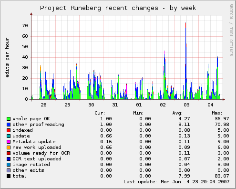Click the max value 36.97
Screen dimensions: 236x189
tap(222, 119)
